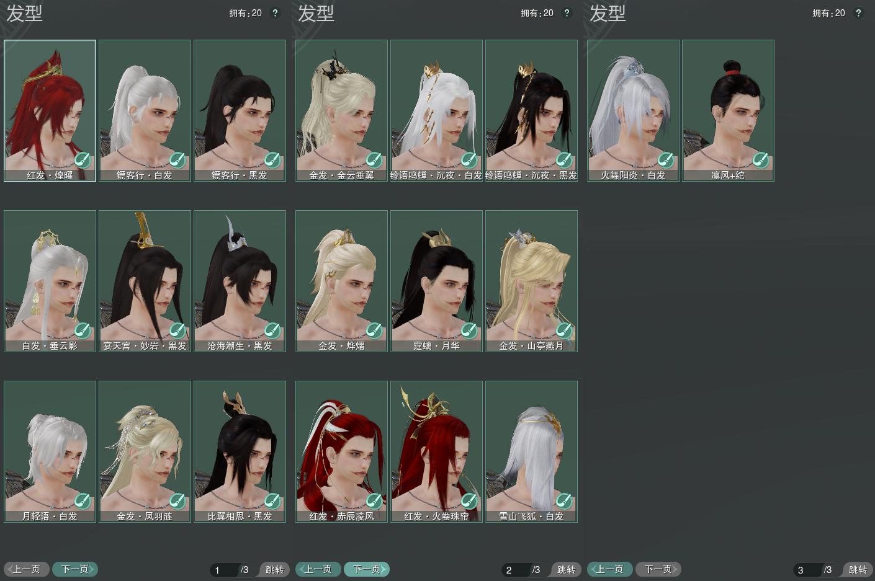Click 跳转 beside page number 1
Image resolution: width=875 pixels, height=581 pixels.
pos(274,570)
